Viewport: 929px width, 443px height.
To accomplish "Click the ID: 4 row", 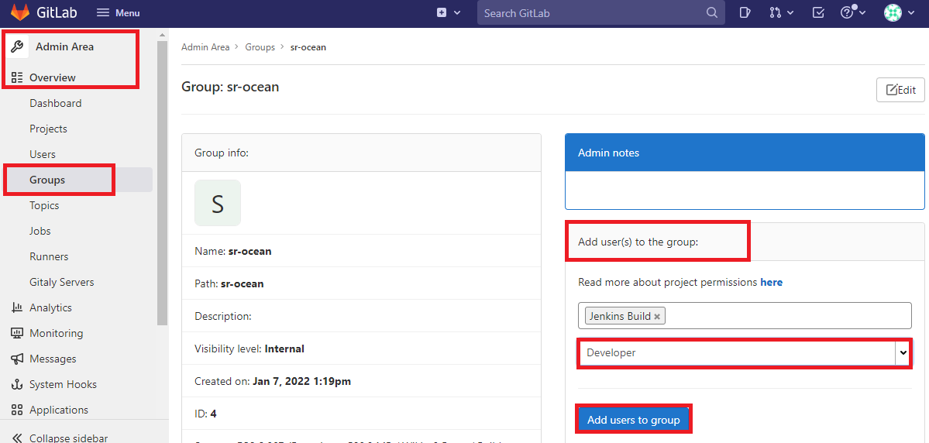I will click(361, 414).
